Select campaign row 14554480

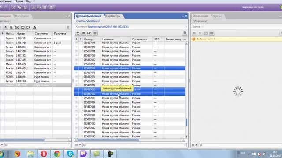pyautogui.click(x=36, y=43)
